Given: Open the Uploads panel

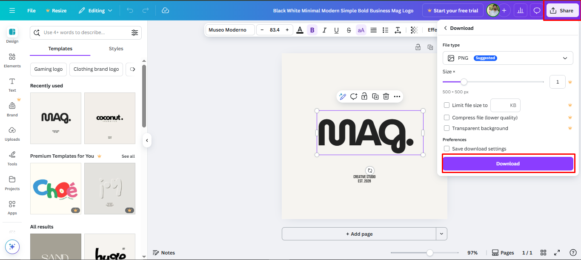Looking at the screenshot, I should pyautogui.click(x=12, y=133).
